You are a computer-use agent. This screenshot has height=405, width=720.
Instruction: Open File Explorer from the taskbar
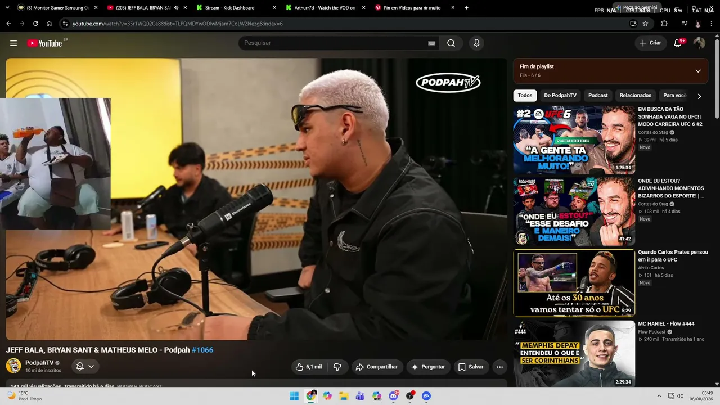[344, 396]
